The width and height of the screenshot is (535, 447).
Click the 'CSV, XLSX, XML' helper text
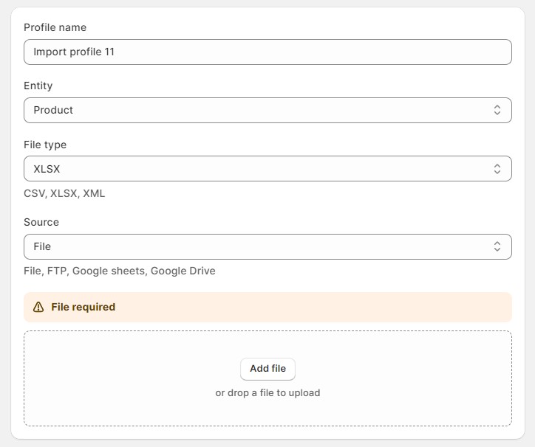tap(64, 193)
